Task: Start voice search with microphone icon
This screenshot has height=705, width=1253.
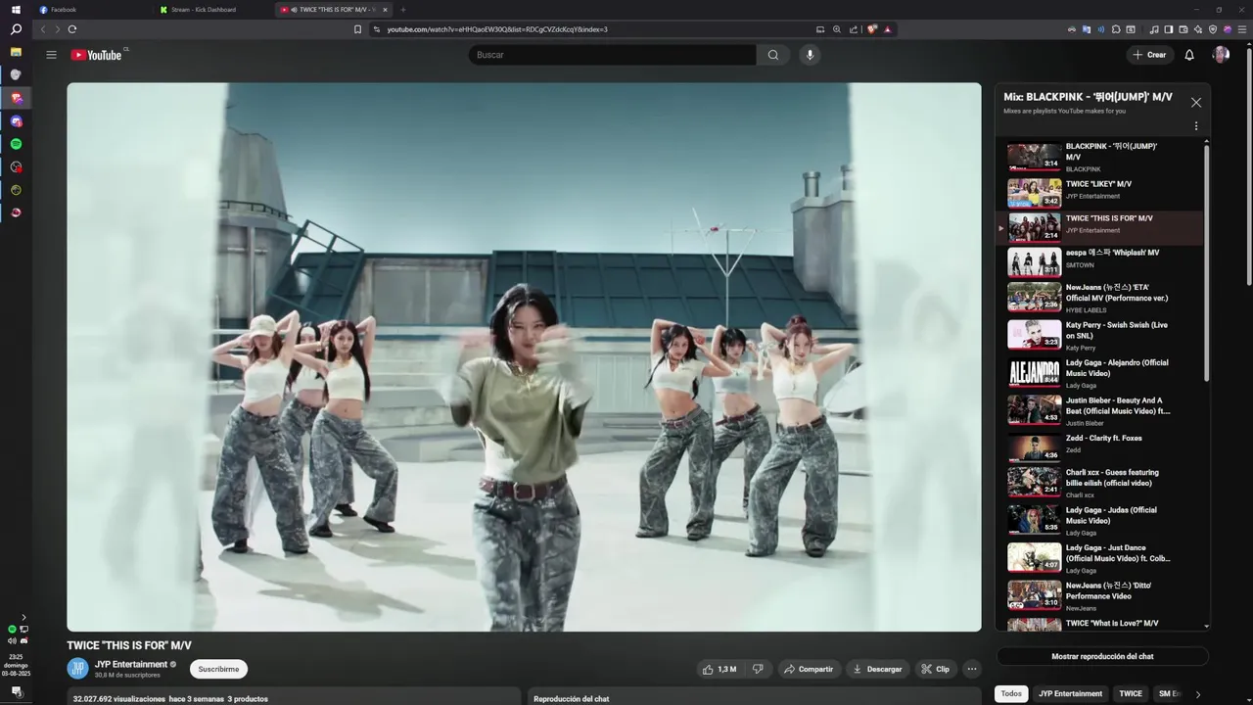Action: click(x=810, y=55)
